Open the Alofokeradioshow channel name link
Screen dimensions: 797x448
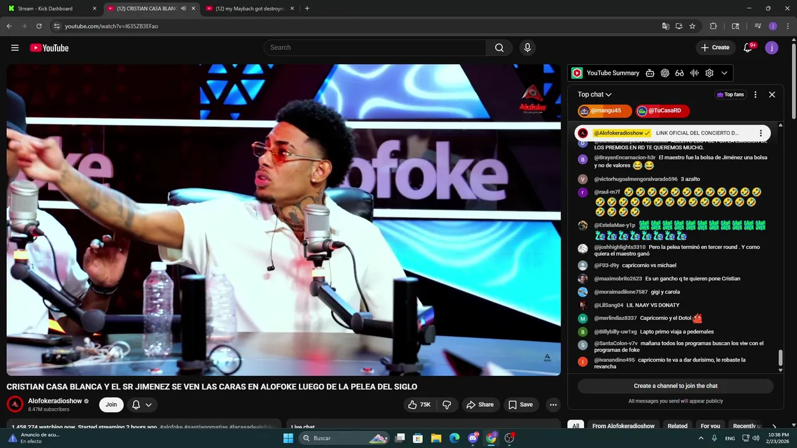pyautogui.click(x=55, y=401)
